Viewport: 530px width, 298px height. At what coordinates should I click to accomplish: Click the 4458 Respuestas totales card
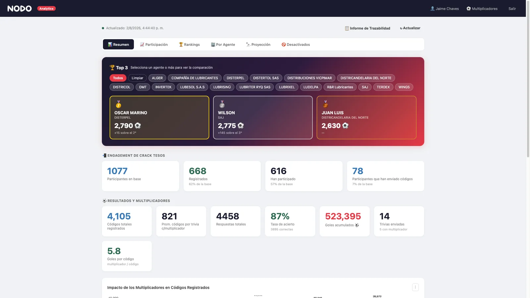[x=236, y=222]
